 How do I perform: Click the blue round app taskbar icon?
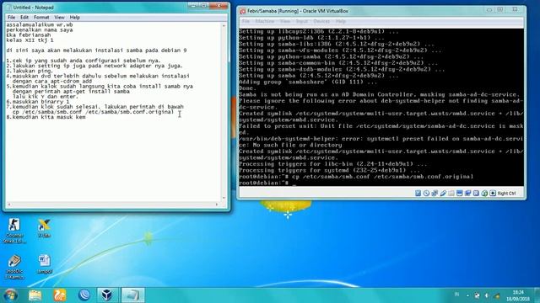click(x=84, y=295)
